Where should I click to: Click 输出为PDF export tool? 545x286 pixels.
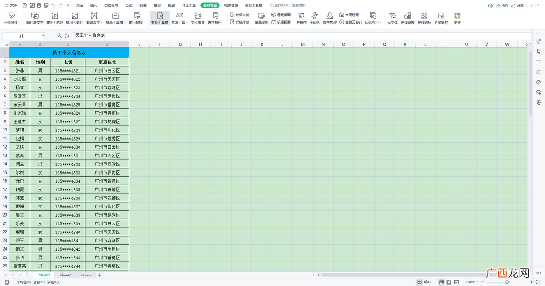pos(54,19)
